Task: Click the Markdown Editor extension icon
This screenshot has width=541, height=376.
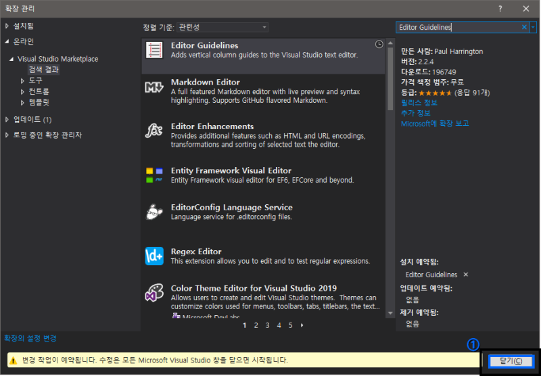Action: point(154,87)
